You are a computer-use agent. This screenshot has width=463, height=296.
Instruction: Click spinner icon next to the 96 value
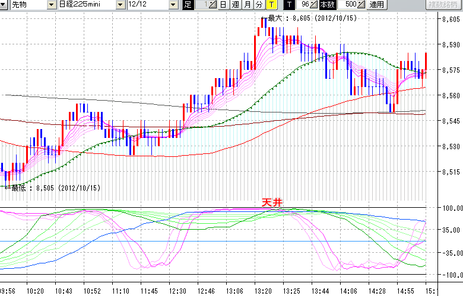point(314,5)
